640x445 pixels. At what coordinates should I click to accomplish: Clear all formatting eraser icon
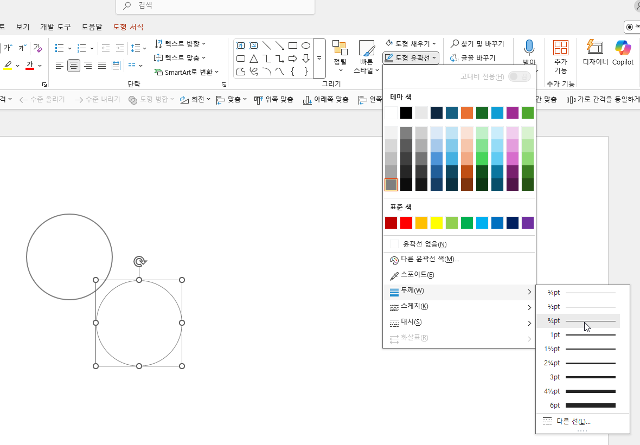tap(37, 48)
